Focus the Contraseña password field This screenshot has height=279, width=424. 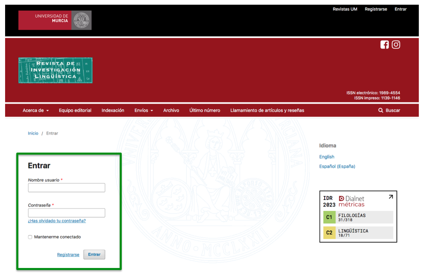pos(66,213)
